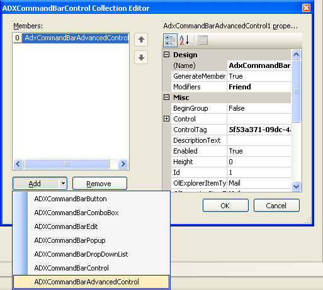Move selected member down
Image resolution: width=323 pixels, height=290 pixels.
[141, 57]
